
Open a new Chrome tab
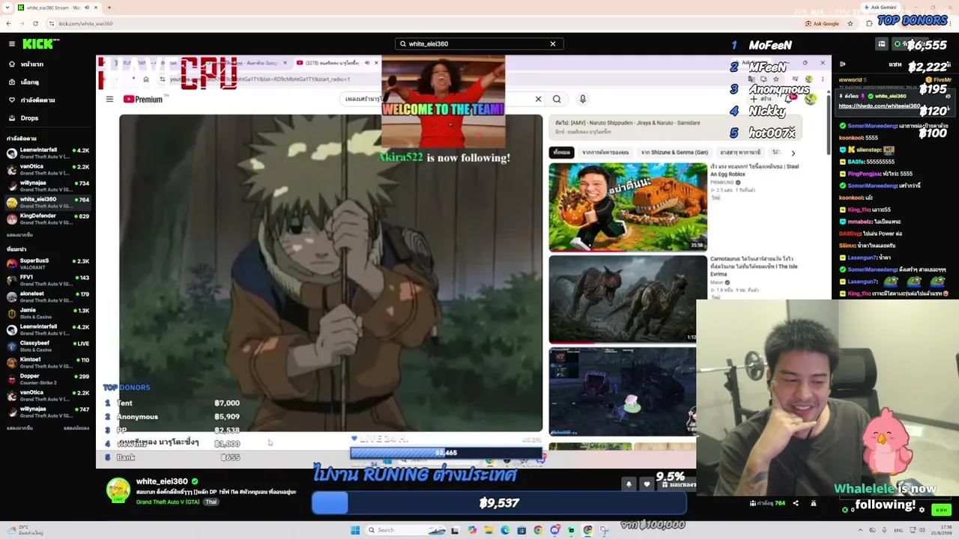pos(109,7)
